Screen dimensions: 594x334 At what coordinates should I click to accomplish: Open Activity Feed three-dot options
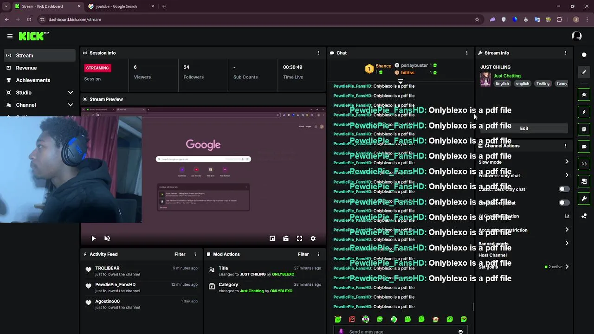pyautogui.click(x=195, y=254)
